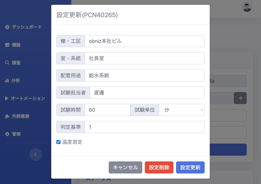Click the 管理 gear icon
The width and height of the screenshot is (261, 184).
pyautogui.click(x=7, y=134)
